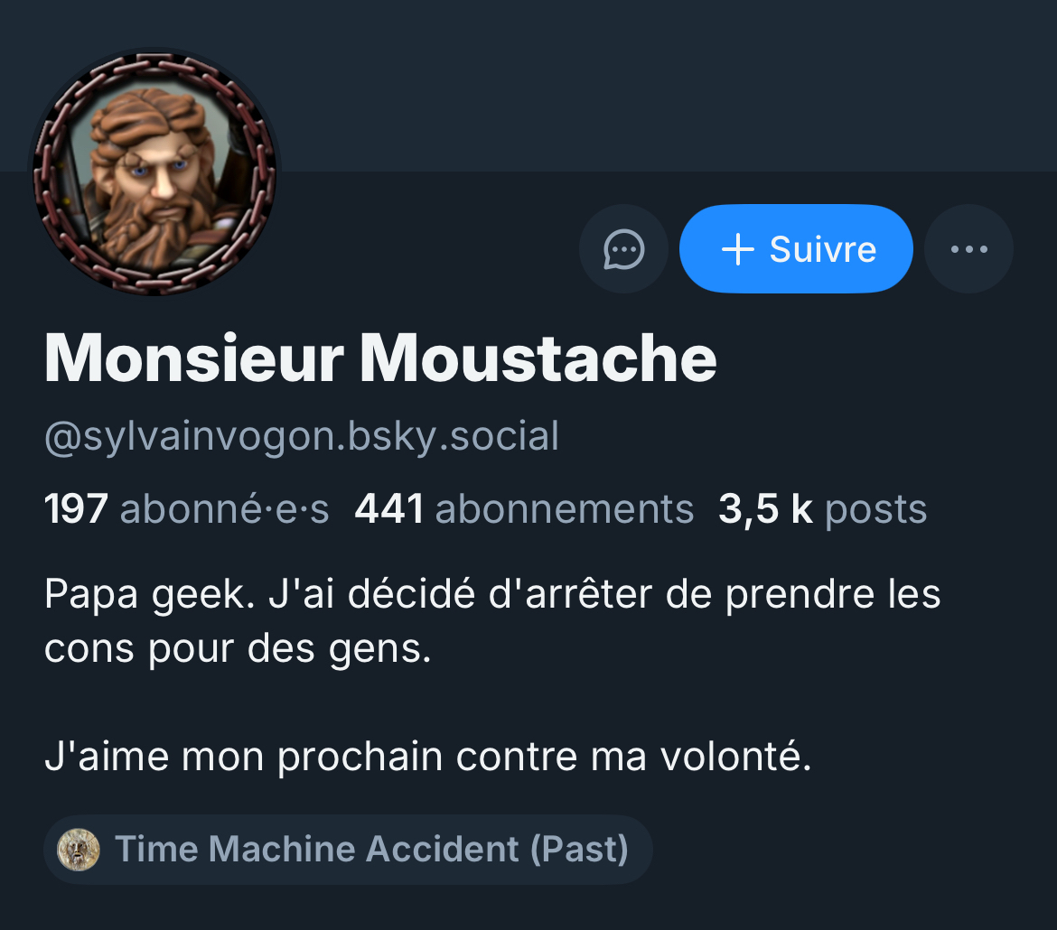Open the 197 abonné·e·s followers list
Viewport: 1057px width, 930px height.
pos(186,509)
